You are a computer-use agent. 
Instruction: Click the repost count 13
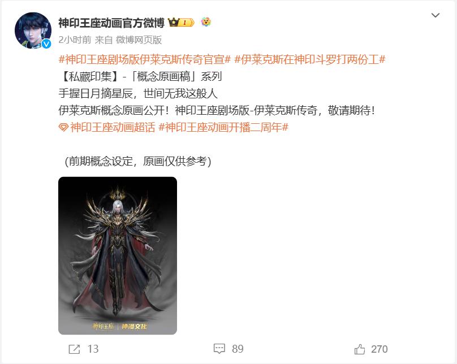(x=93, y=349)
